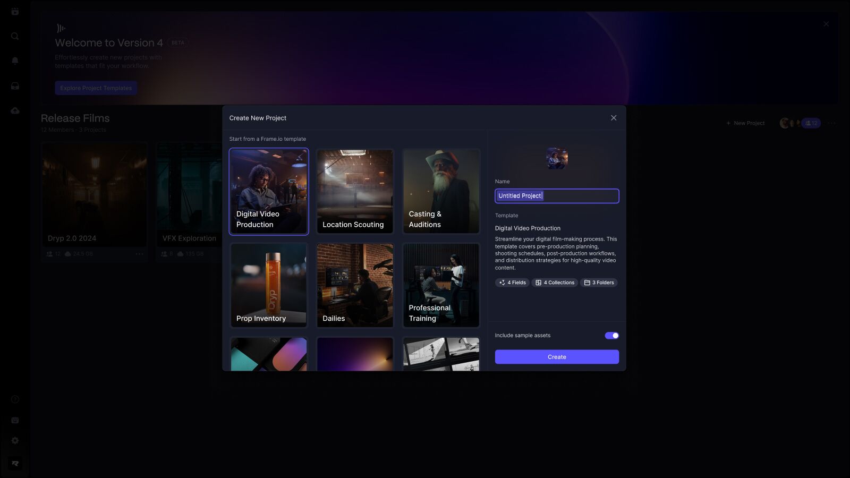Enable Include sample assets toggle

611,335
